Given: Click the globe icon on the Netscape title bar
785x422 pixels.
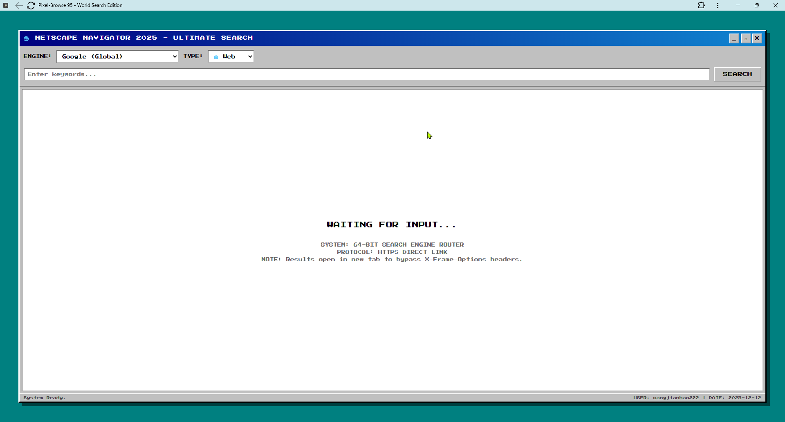Looking at the screenshot, I should pos(26,38).
